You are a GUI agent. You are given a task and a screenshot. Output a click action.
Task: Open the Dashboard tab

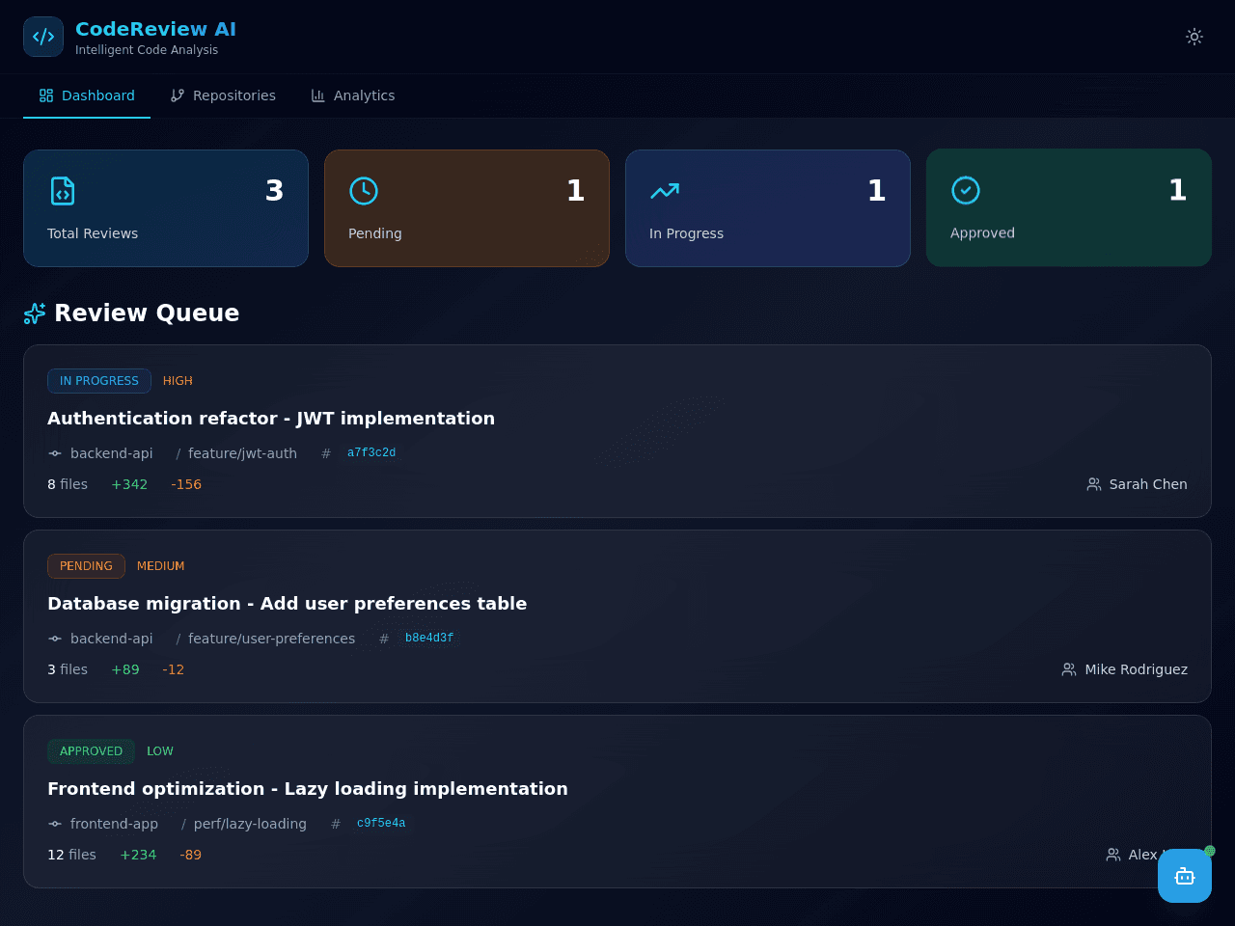(x=87, y=95)
